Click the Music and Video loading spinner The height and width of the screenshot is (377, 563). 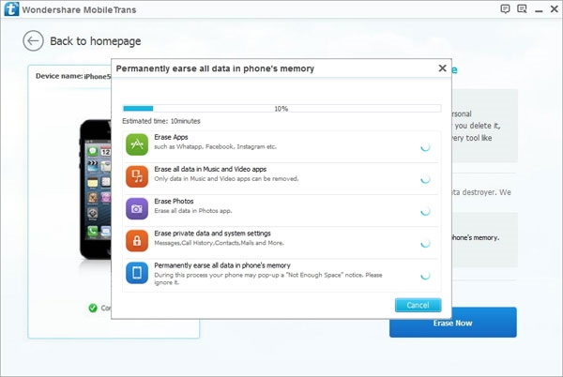click(x=425, y=179)
